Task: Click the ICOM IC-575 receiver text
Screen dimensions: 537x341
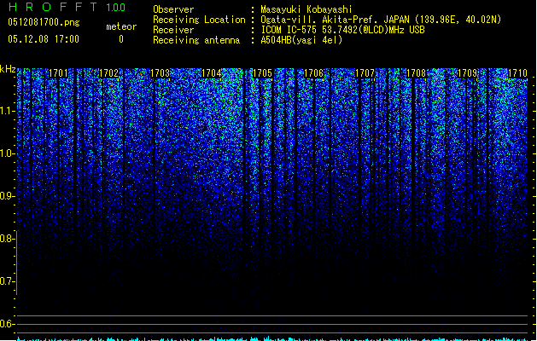Action: point(343,30)
